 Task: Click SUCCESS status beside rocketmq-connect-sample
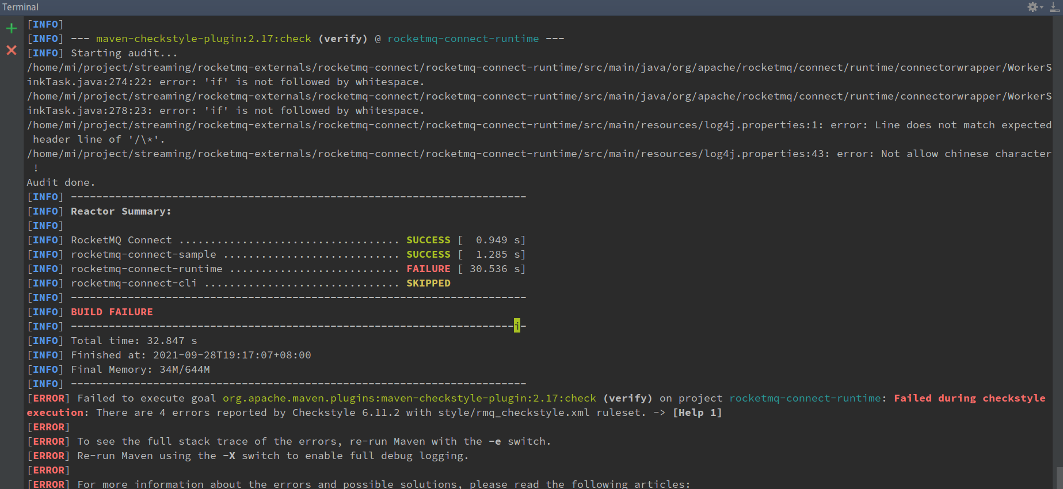(x=428, y=254)
